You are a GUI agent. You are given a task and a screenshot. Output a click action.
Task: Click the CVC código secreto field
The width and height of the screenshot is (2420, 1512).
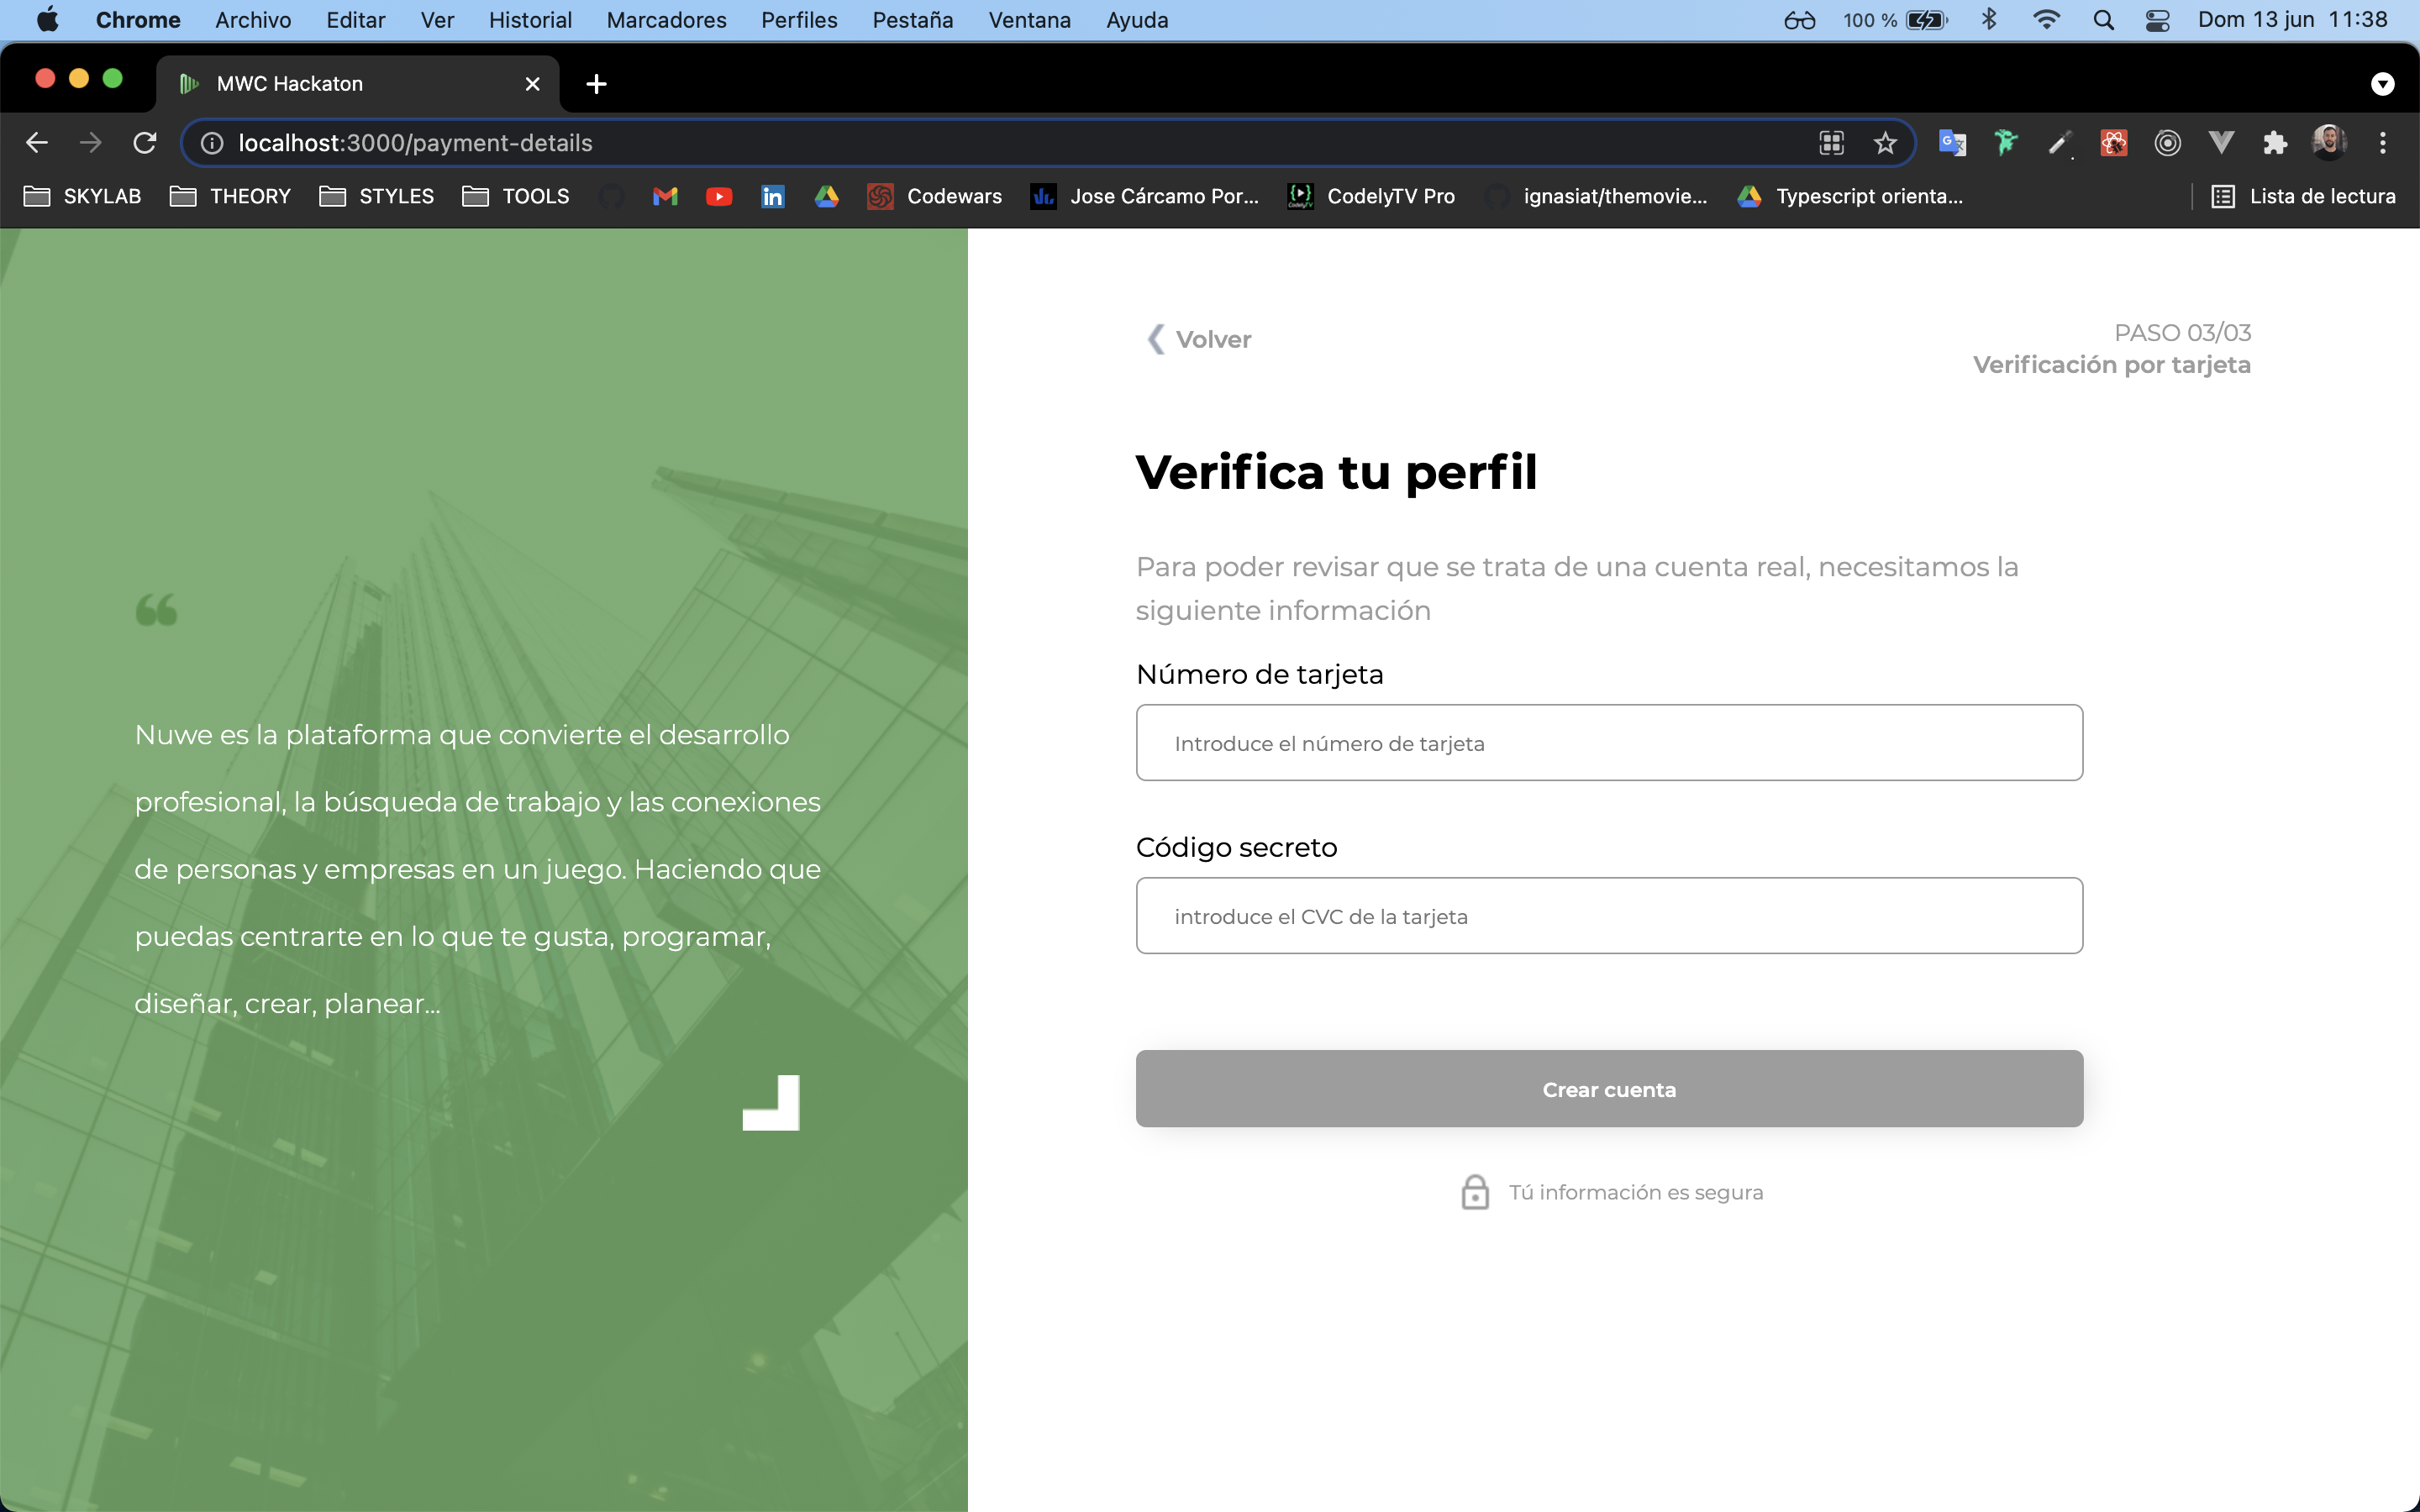[x=1608, y=916]
